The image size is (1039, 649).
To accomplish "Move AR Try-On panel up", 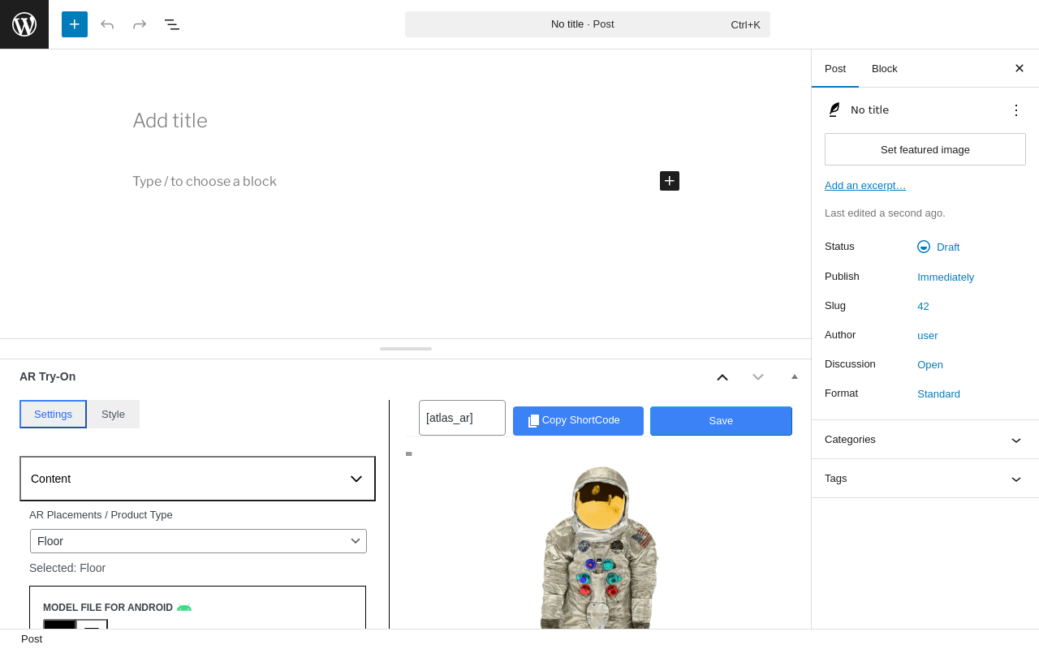I will click(x=722, y=376).
